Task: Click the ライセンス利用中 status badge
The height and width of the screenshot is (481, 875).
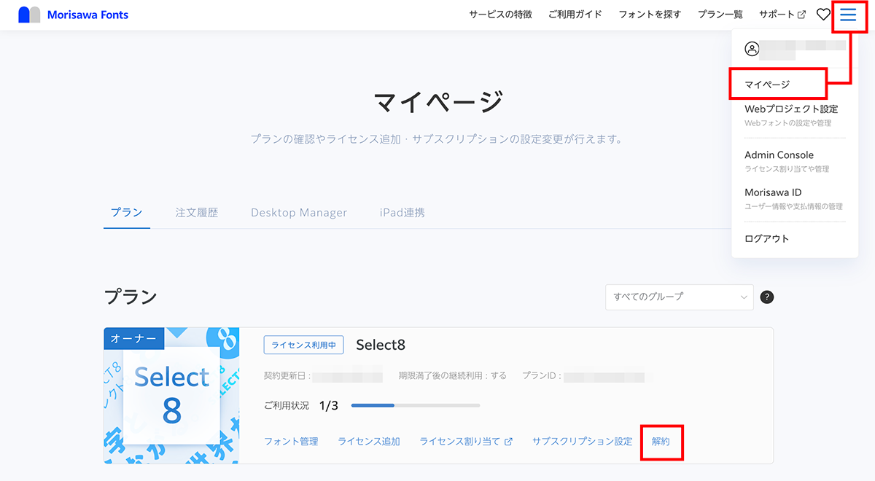Action: coord(303,345)
